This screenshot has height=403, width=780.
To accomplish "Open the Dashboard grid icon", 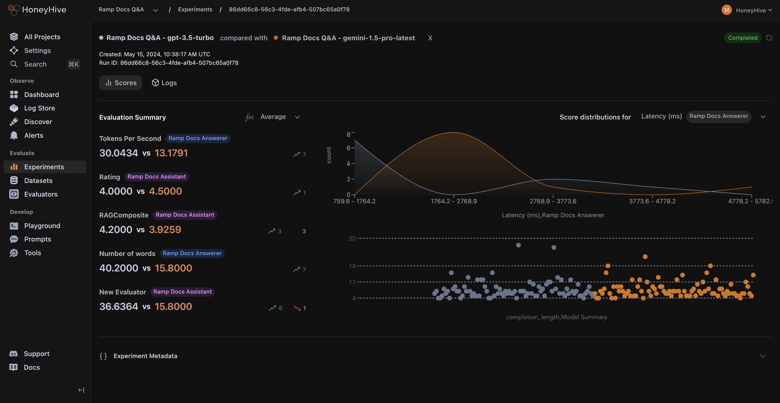I will click(14, 94).
